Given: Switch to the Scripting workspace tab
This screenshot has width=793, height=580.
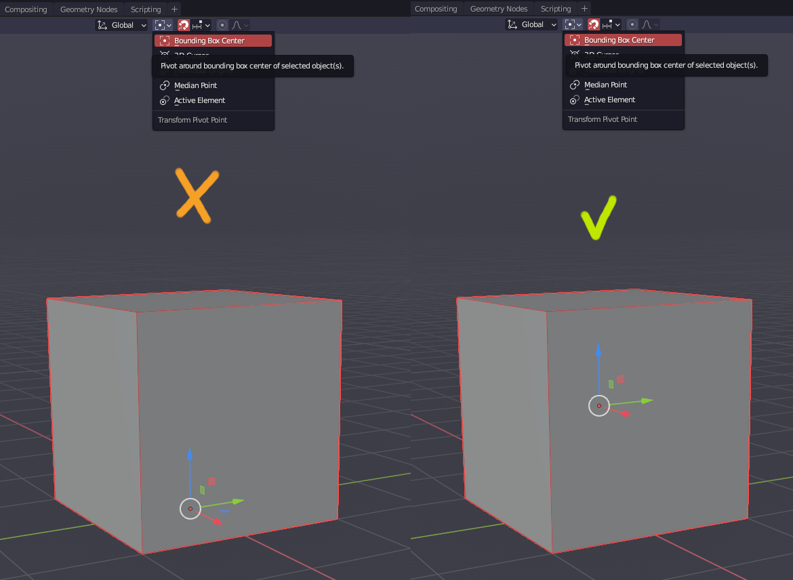Looking at the screenshot, I should [145, 9].
